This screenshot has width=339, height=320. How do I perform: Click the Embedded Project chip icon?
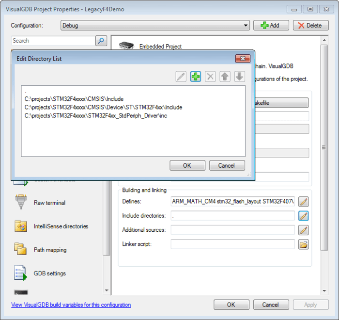point(126,45)
